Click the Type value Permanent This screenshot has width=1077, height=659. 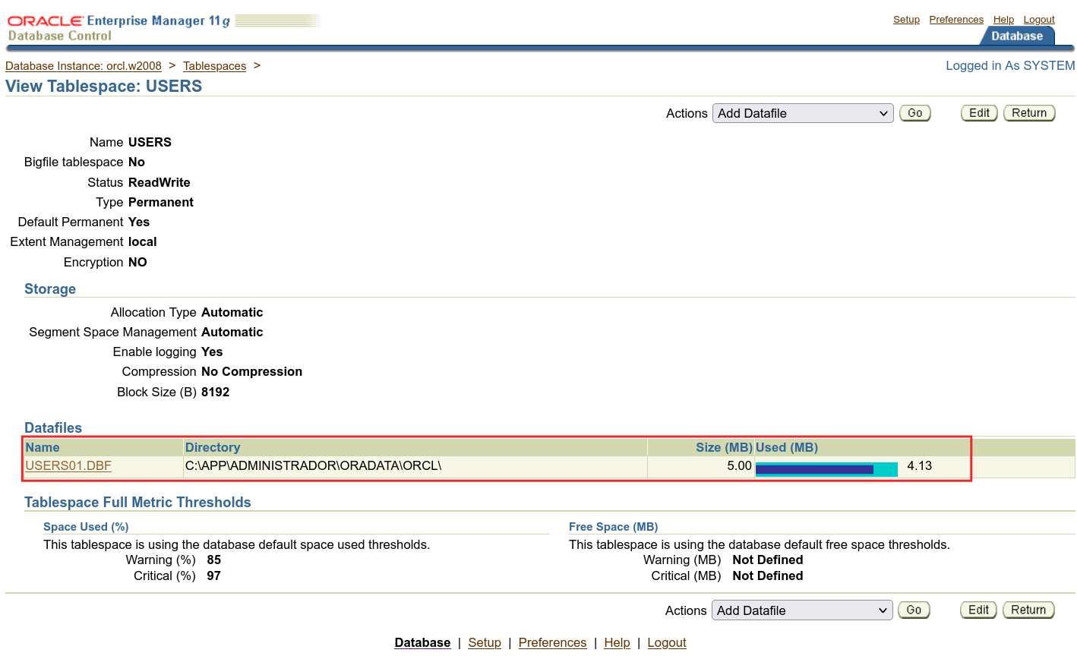[161, 203]
